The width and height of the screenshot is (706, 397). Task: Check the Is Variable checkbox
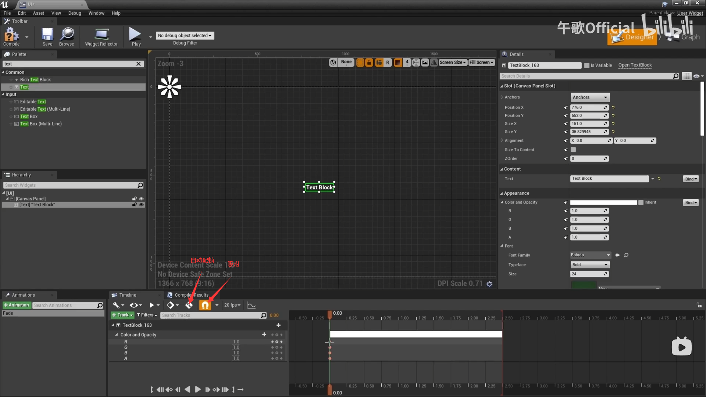pyautogui.click(x=587, y=65)
